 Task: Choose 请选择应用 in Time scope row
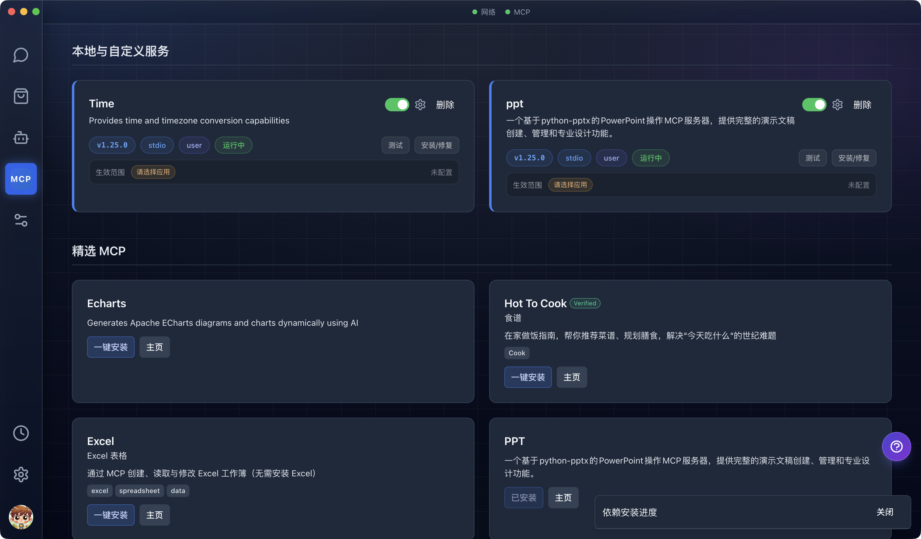(x=153, y=172)
